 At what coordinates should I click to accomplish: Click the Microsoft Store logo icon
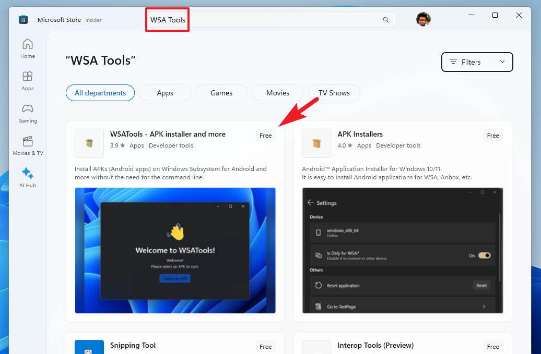pyautogui.click(x=23, y=20)
